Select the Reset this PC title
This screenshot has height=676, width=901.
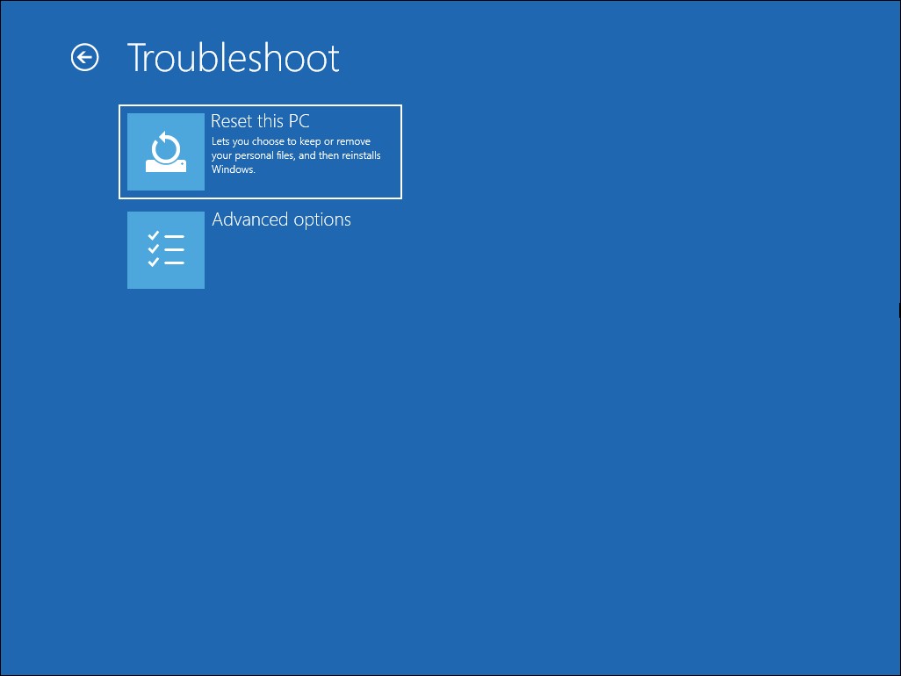260,121
